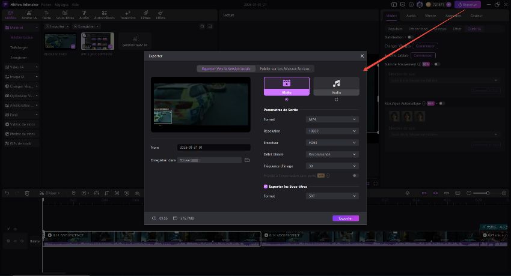Select the Vidéo export type card
Viewport: 511px width, 276px height.
(x=286, y=86)
